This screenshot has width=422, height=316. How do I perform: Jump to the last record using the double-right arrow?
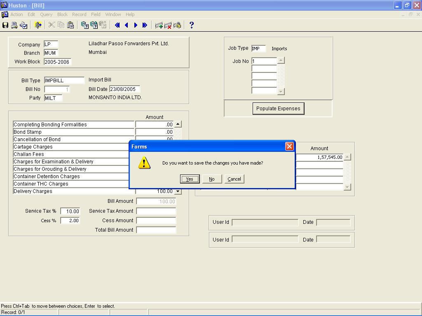click(145, 25)
